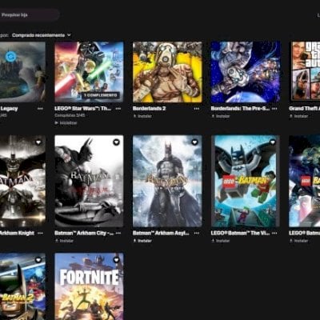Select the Borderlands: The Pre-Sequel cover art

[x=246, y=72]
